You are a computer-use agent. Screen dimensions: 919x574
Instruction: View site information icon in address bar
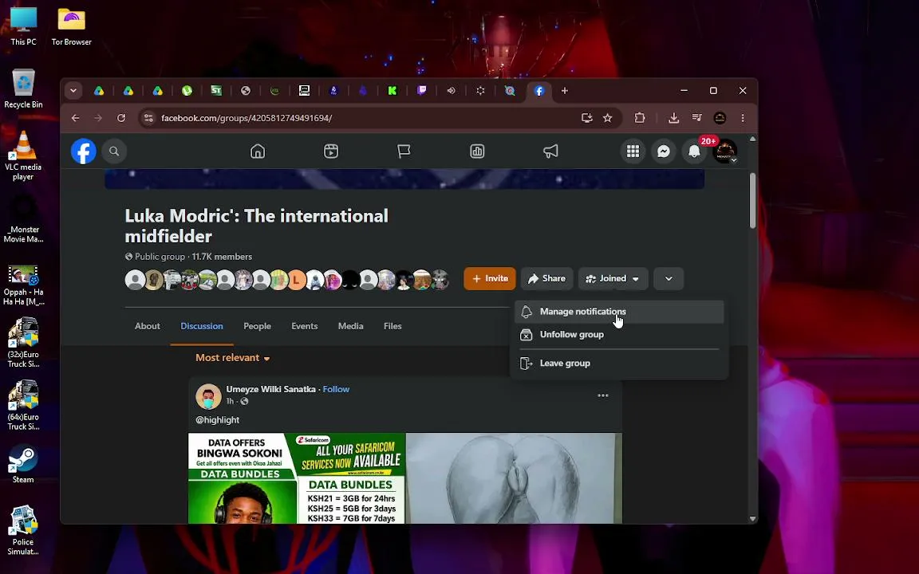(149, 118)
